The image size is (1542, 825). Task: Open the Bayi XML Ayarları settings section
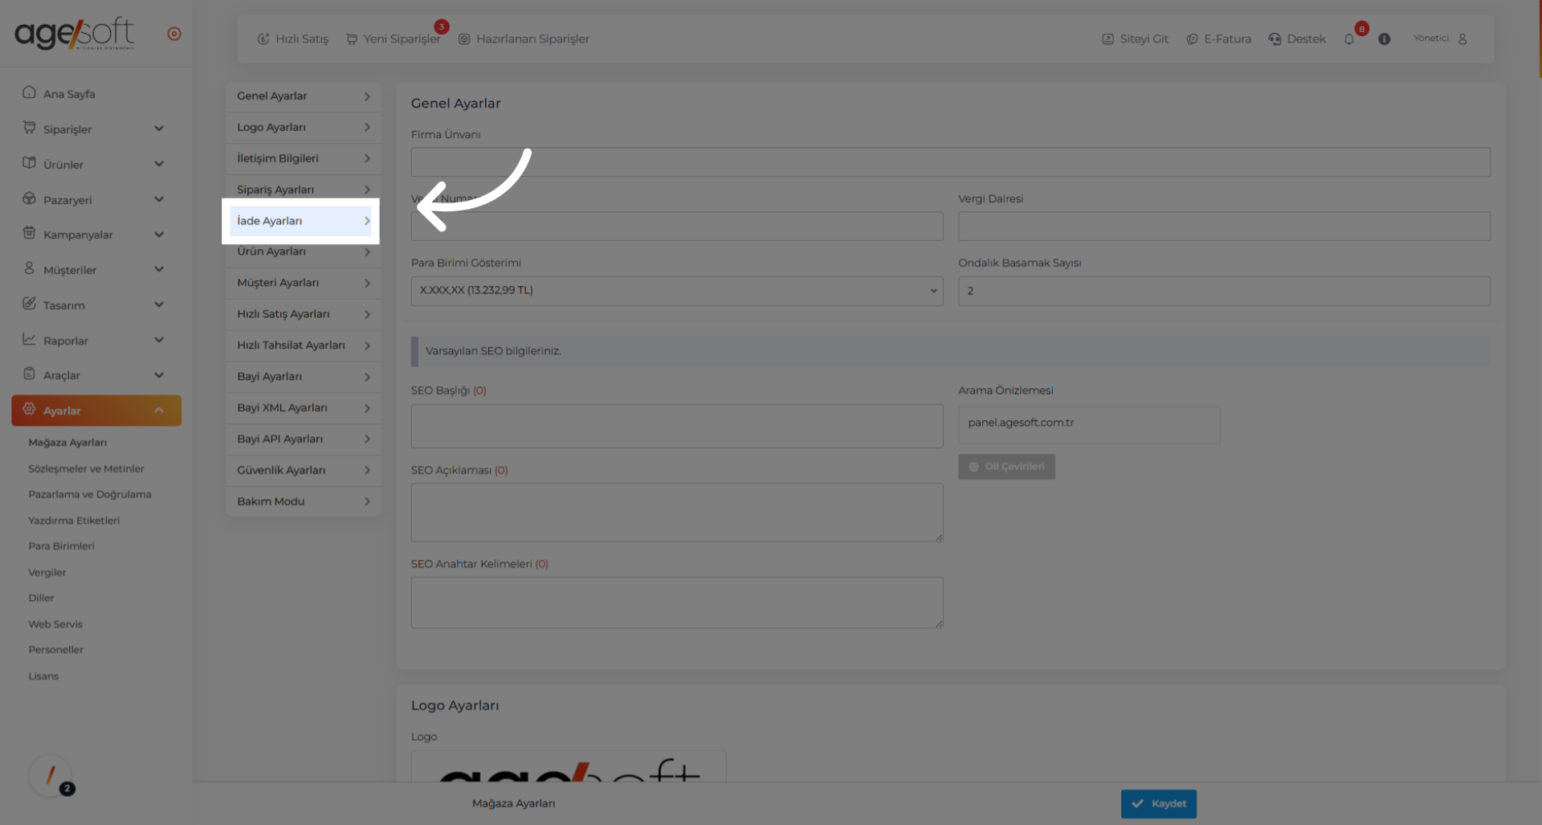tap(304, 408)
